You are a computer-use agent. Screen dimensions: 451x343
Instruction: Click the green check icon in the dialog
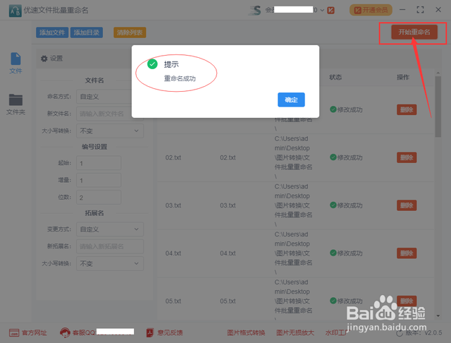click(x=152, y=64)
